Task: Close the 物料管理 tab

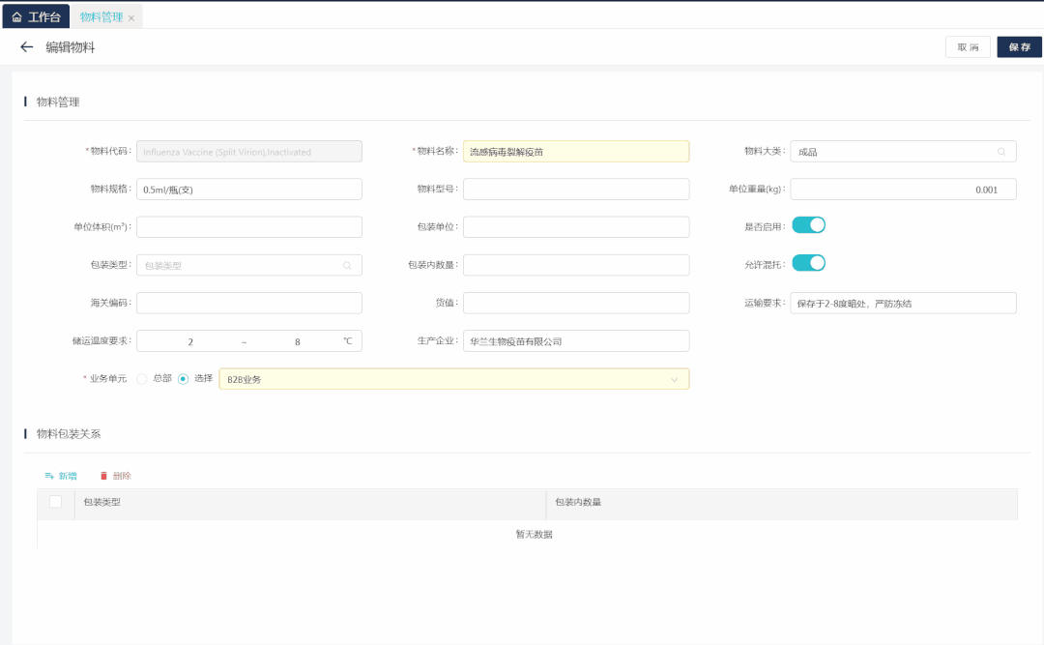Action: (x=131, y=18)
